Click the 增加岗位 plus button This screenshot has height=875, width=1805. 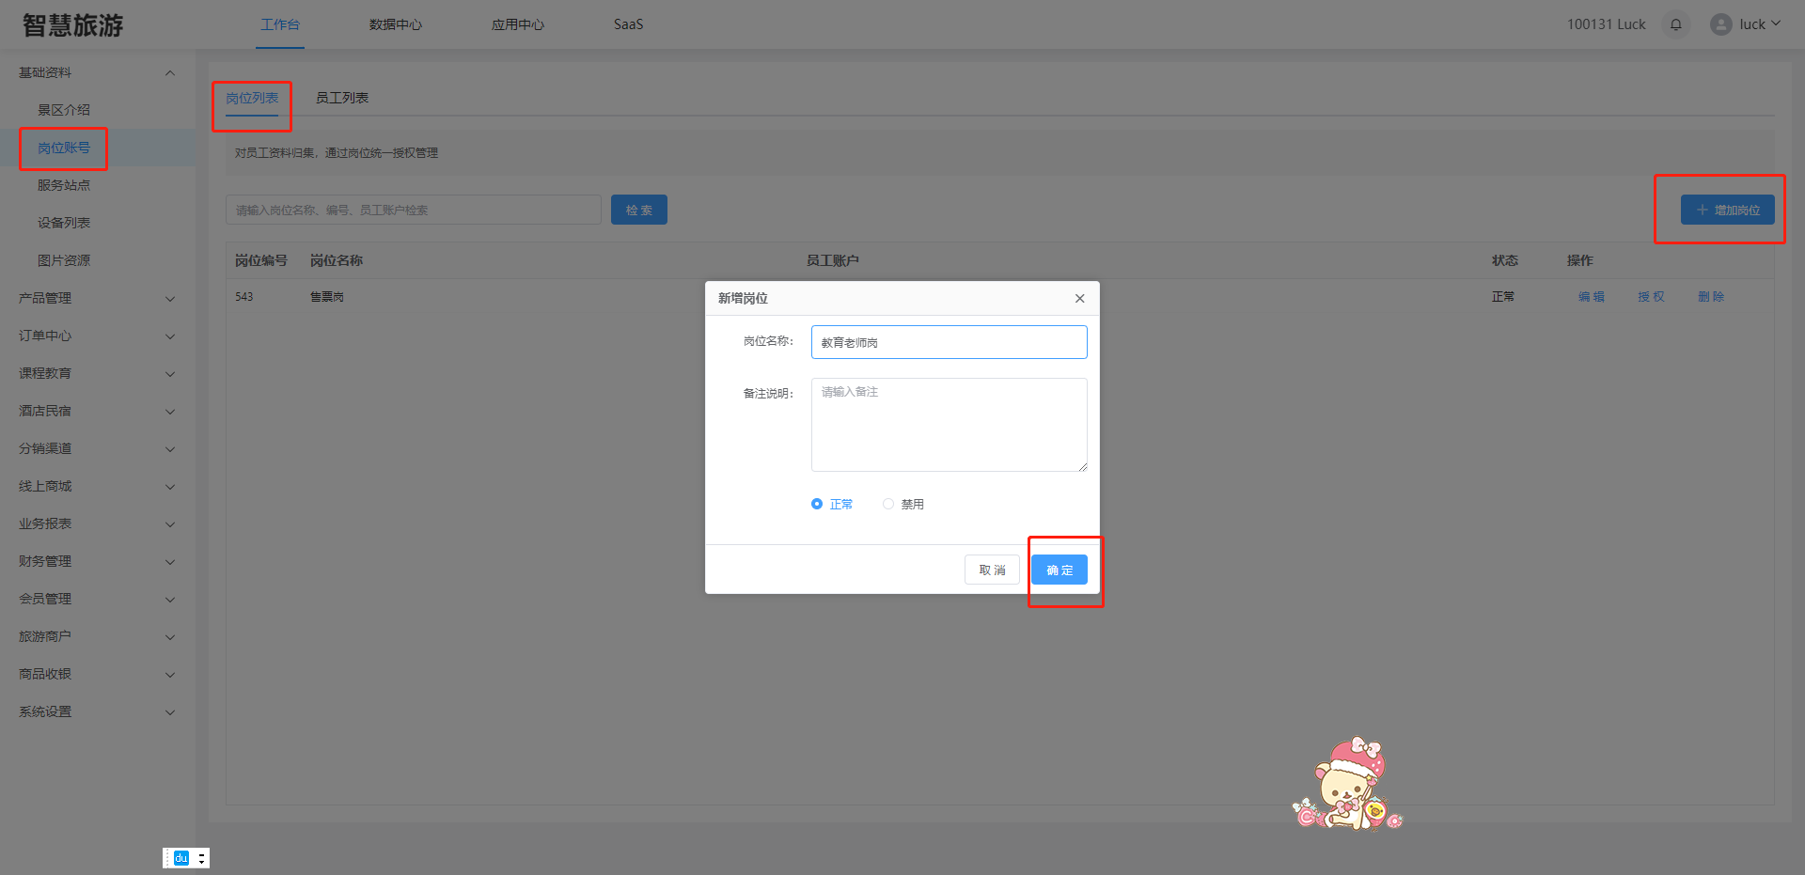1727,210
